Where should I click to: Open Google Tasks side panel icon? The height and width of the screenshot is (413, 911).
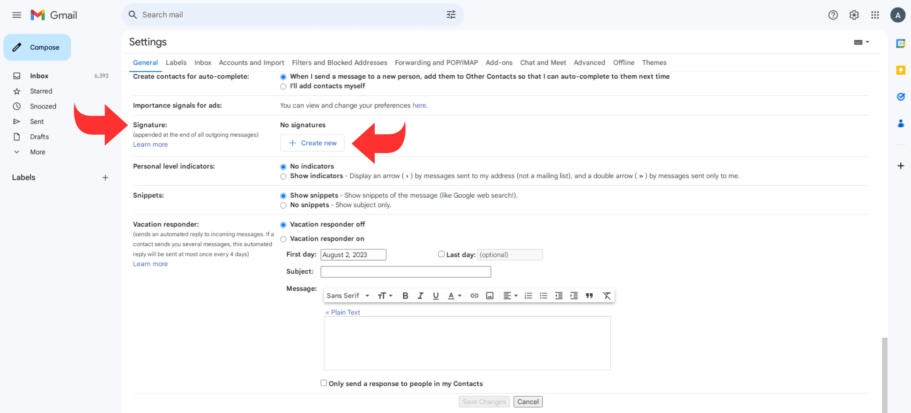coord(901,97)
